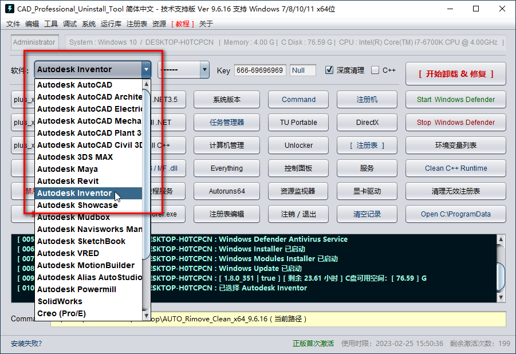Click Autoruns64 button
The width and height of the screenshot is (516, 354).
coord(227,191)
